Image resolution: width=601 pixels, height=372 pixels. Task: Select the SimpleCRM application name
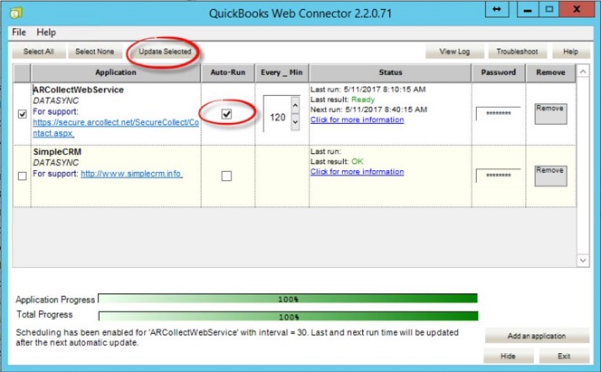pos(57,152)
